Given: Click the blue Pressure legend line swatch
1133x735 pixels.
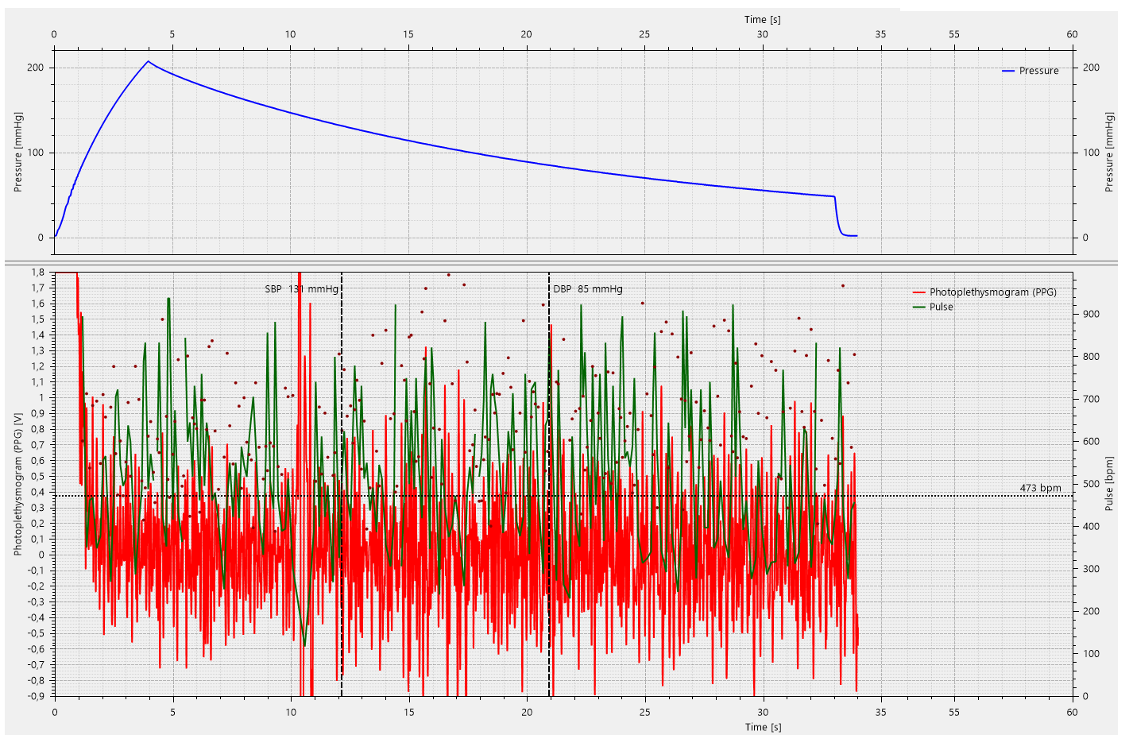Looking at the screenshot, I should tap(1008, 71).
